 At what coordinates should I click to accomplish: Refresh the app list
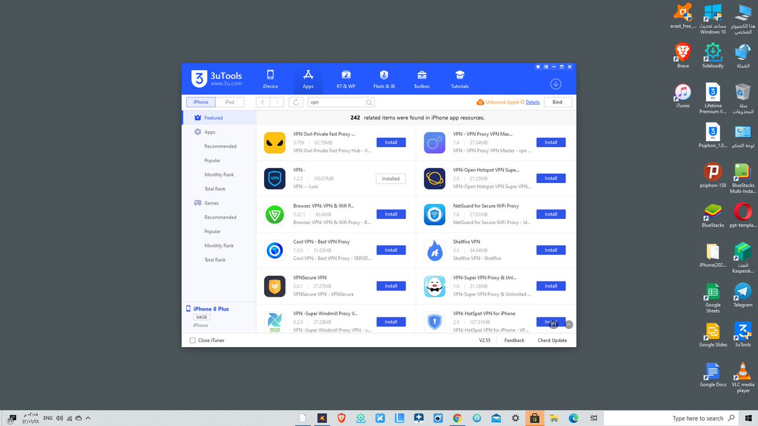pos(296,102)
